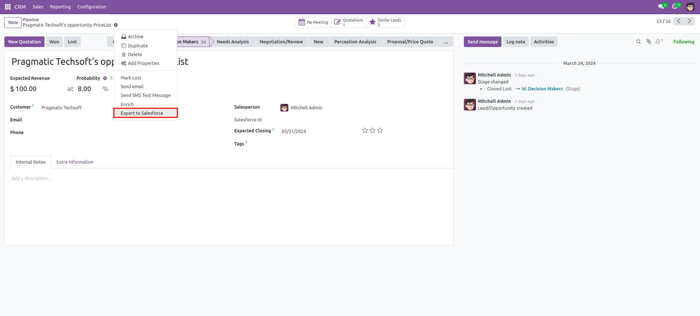Open Similar Leads star button
The image size is (700, 316).
(385, 22)
